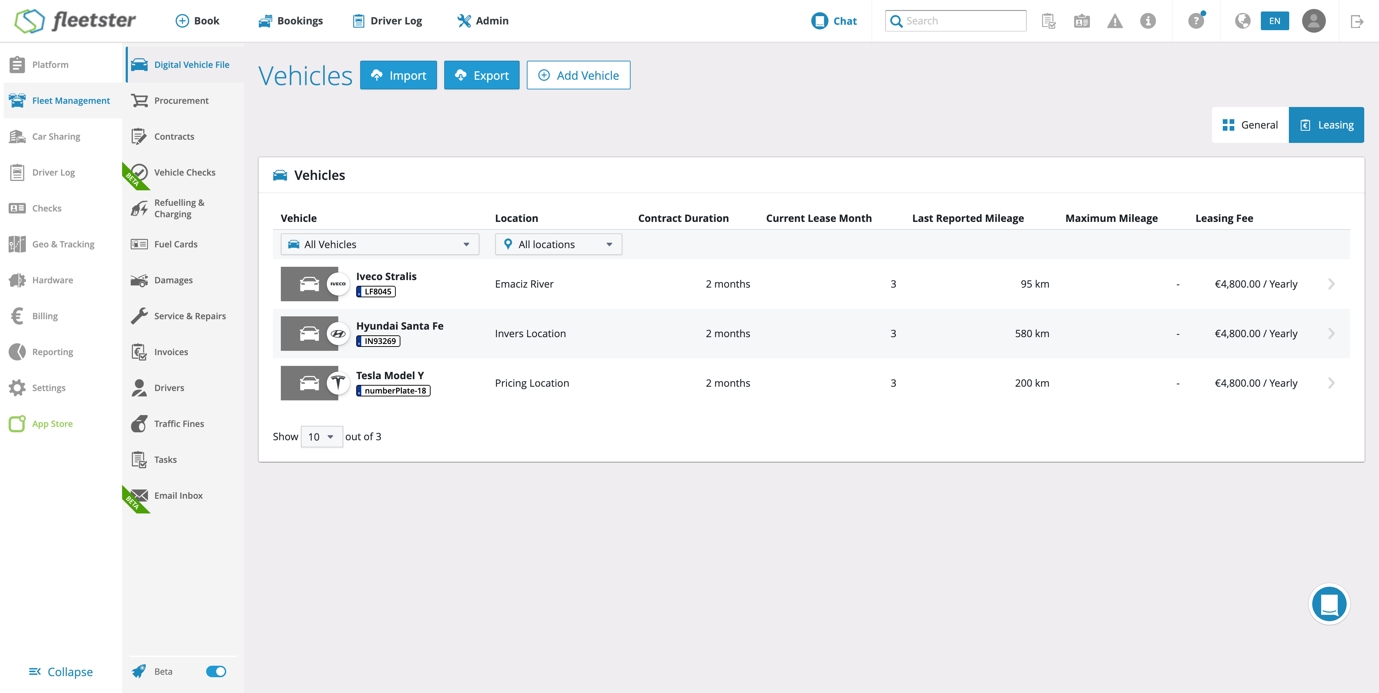Open the All Vehicles filter dropdown

(x=380, y=244)
